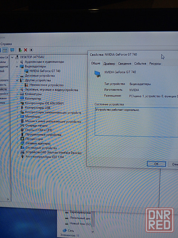Click the icon of Хост-контроллеры IEEE 1394

pyautogui.click(x=23, y=157)
